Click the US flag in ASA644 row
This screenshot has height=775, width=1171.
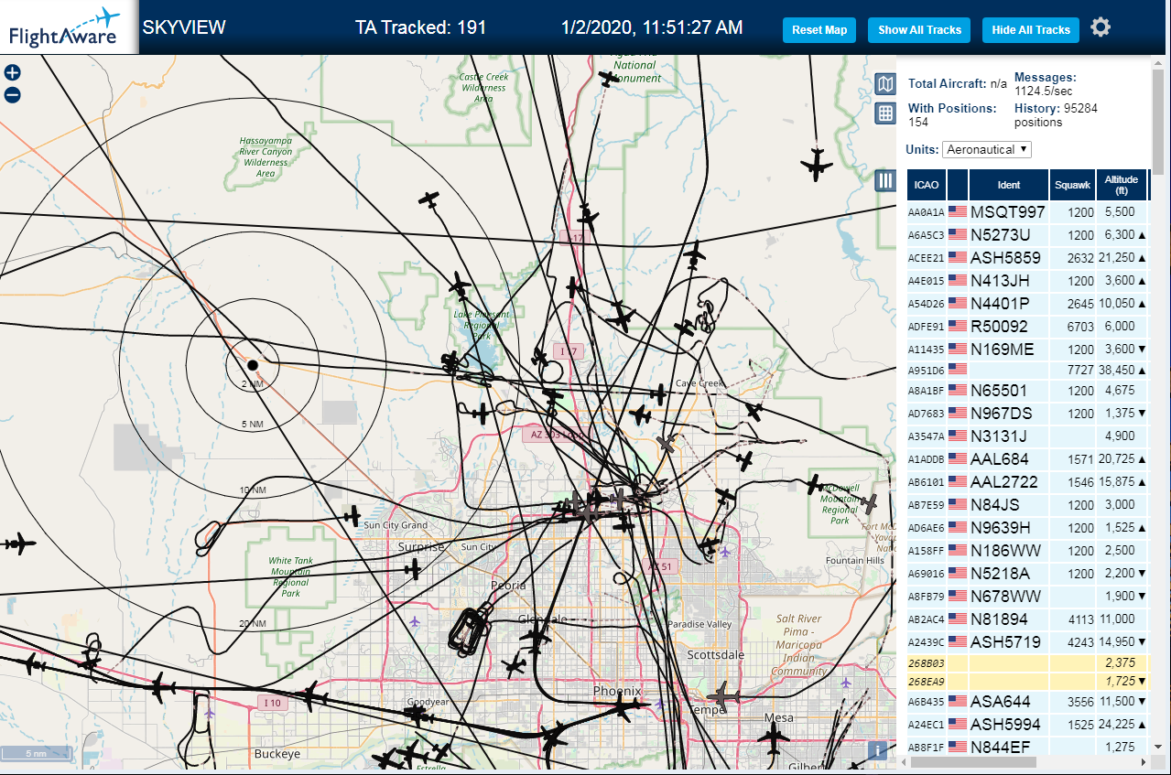[x=958, y=702]
